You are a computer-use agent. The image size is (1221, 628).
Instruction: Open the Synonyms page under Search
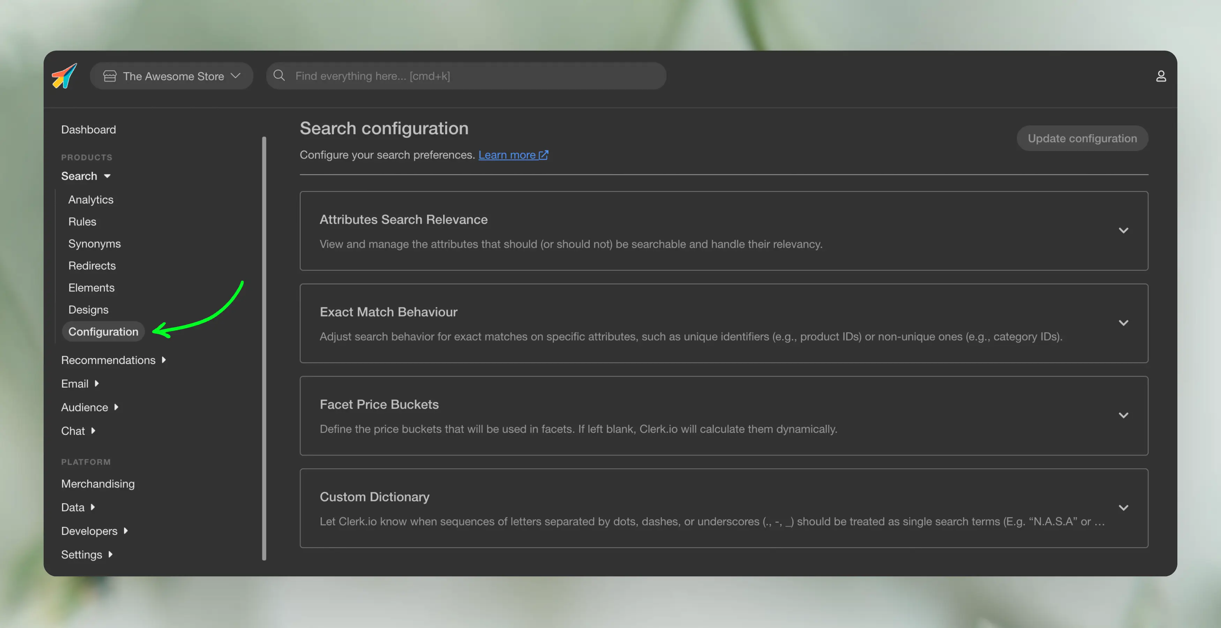94,244
